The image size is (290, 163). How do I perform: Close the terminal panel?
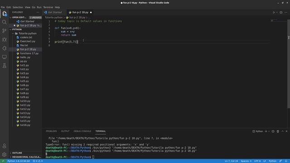coord(286,131)
